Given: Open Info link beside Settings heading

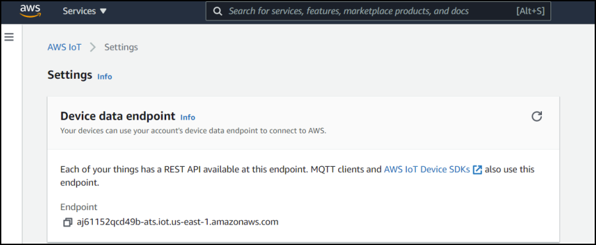Looking at the screenshot, I should (x=105, y=76).
